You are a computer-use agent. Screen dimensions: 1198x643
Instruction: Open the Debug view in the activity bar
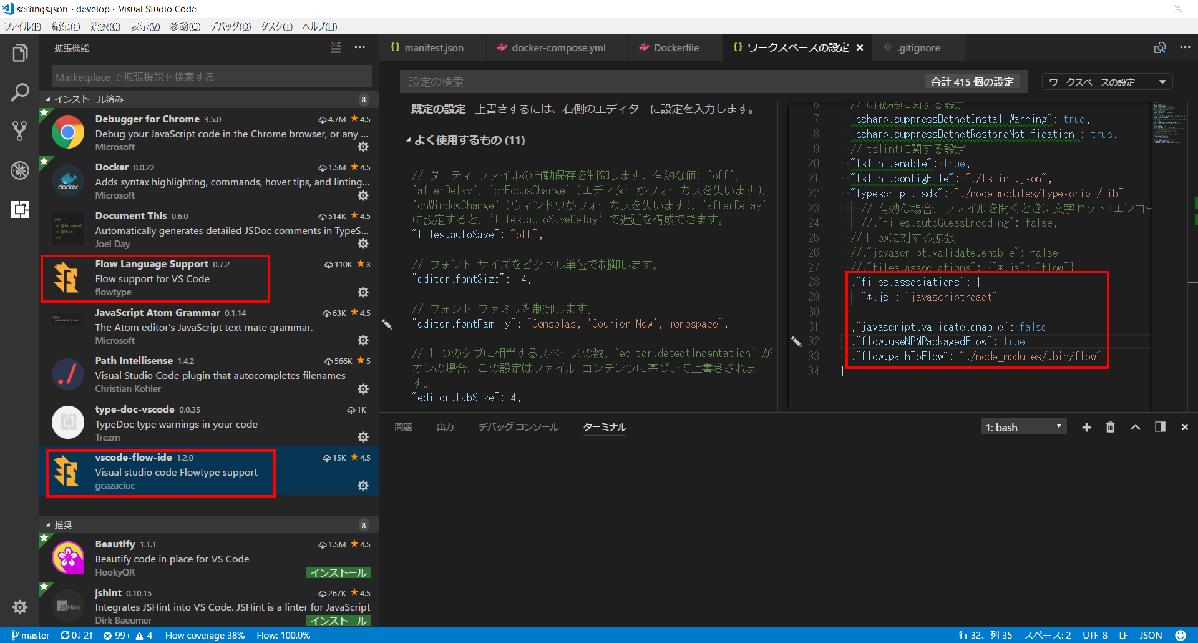click(20, 170)
